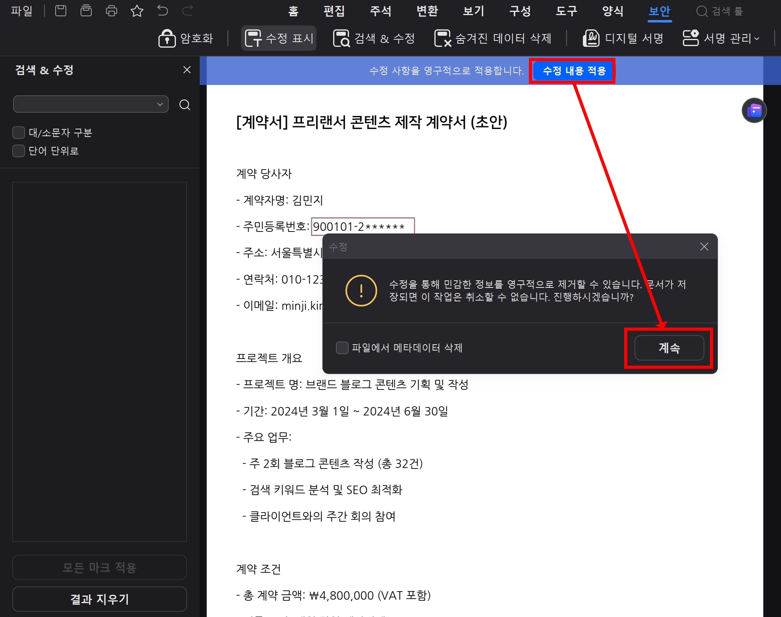Click 수정 내용 적용 button
781x617 pixels.
coord(574,71)
